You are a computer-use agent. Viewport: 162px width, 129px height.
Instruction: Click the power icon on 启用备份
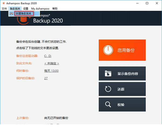pos(108,50)
